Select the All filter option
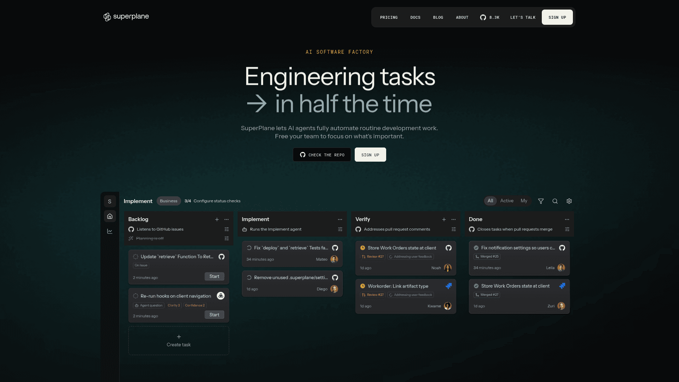Screen dimensions: 679x382 pos(490,201)
